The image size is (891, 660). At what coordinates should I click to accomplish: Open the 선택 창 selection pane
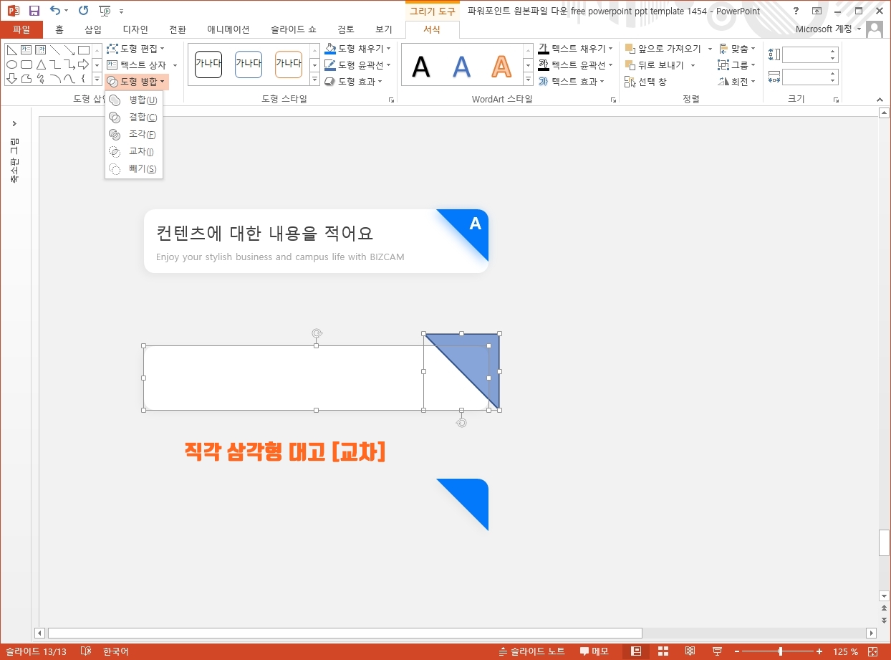646,82
